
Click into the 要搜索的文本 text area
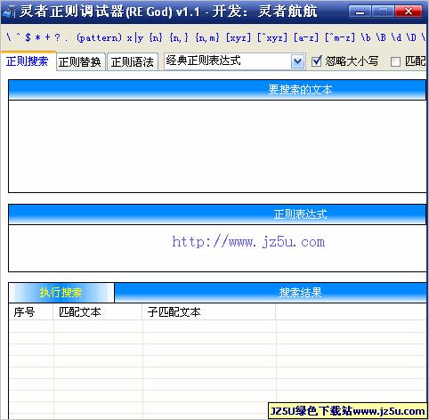217,146
